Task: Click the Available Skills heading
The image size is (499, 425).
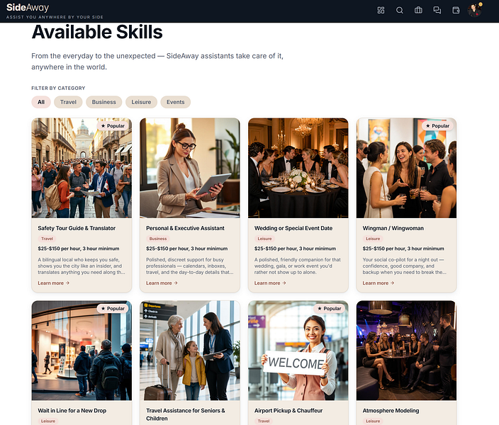Action: pyautogui.click(x=97, y=32)
